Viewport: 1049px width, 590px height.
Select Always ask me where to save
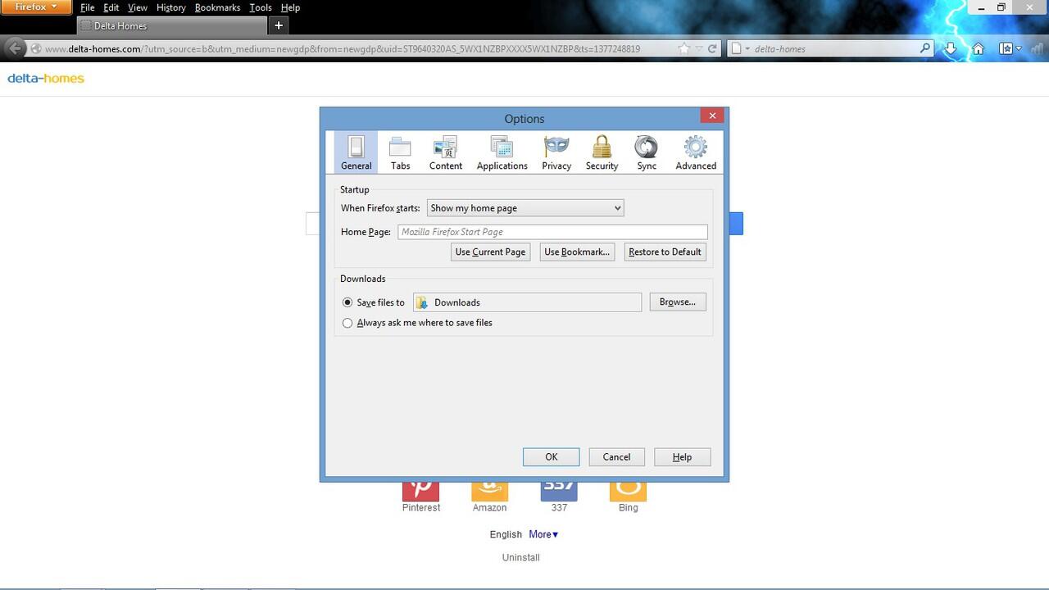[347, 323]
